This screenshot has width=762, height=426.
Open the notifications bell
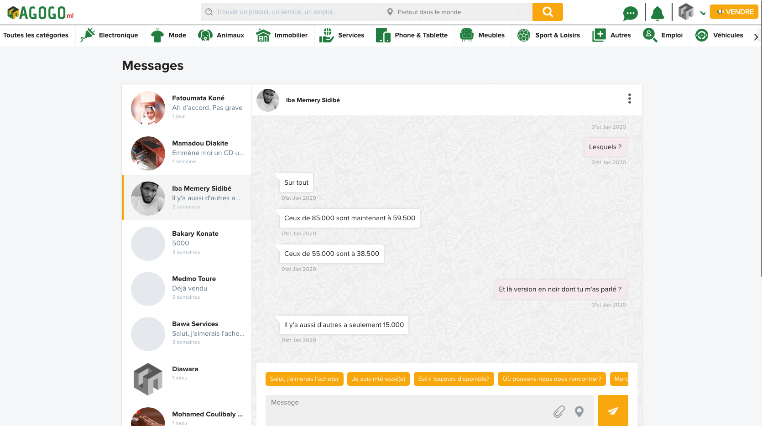click(x=657, y=13)
